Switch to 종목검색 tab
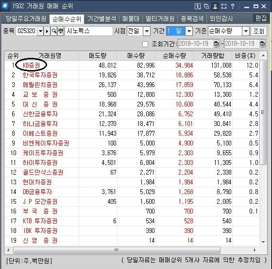This screenshot has width=272, height=269. (192, 18)
